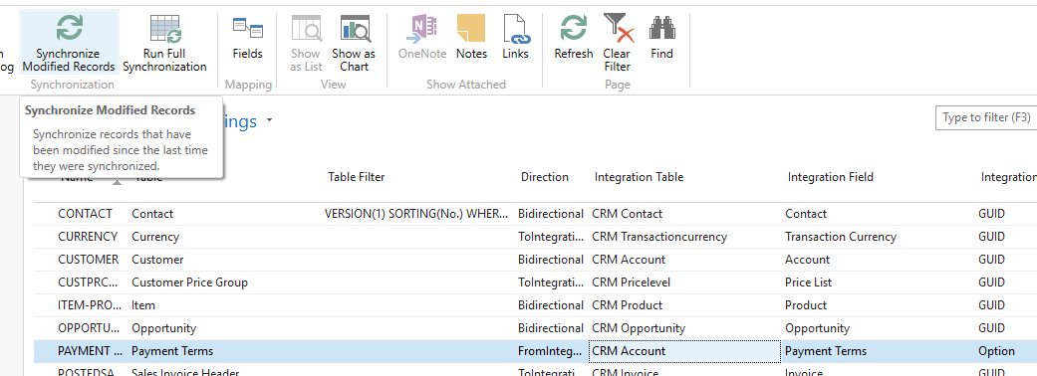This screenshot has width=1037, height=376.
Task: Select the CUSTOMER row name
Action: coord(89,259)
